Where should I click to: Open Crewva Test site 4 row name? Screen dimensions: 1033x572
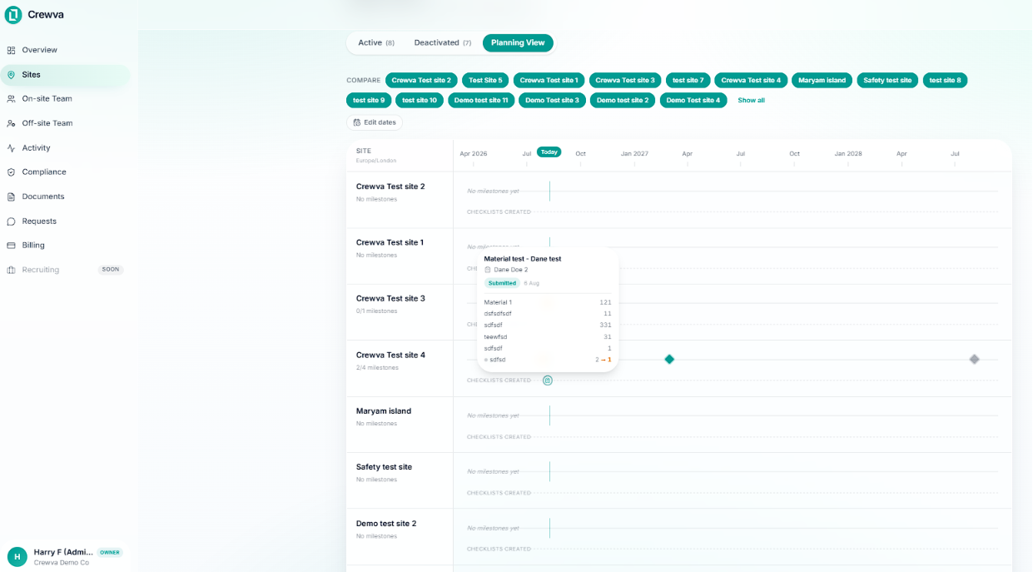tap(390, 355)
